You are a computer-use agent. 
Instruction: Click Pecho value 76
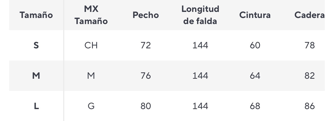click(x=146, y=76)
